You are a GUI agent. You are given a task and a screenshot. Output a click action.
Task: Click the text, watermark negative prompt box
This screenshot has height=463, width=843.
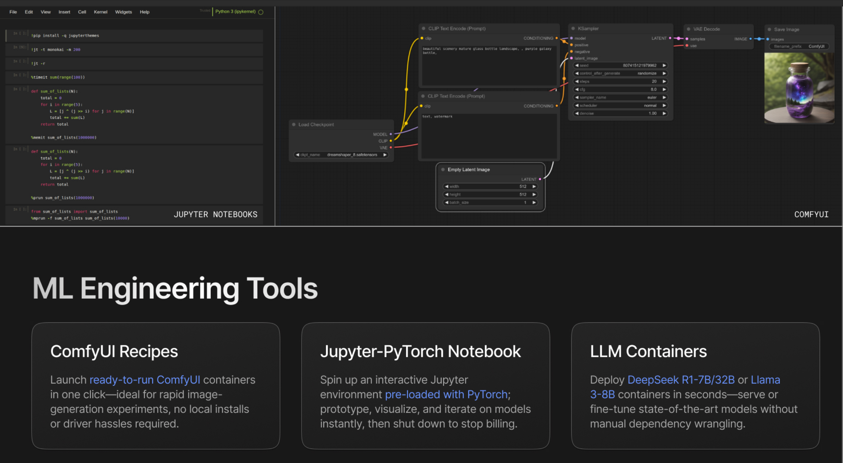pyautogui.click(x=489, y=136)
